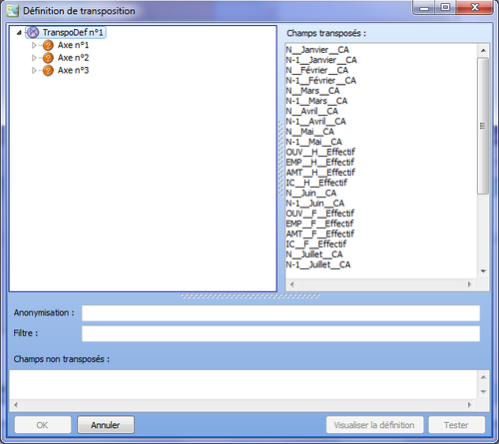The width and height of the screenshot is (499, 444).
Task: Select the orange icon of Axe n°3
Action: tap(48, 71)
